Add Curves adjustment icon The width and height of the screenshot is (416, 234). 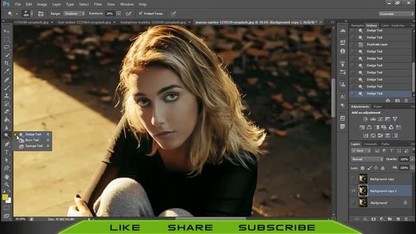(x=380, y=119)
